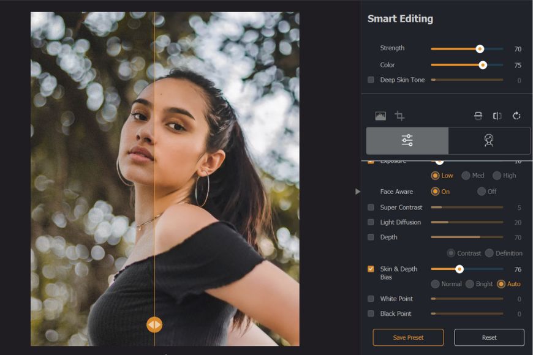Viewport: 533px width, 355px height.
Task: Select the Definition radio option
Action: 489,253
